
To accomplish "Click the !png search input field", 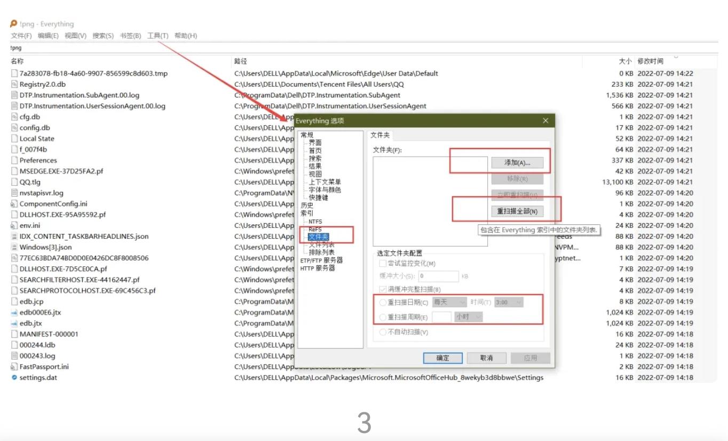I will click(x=364, y=48).
